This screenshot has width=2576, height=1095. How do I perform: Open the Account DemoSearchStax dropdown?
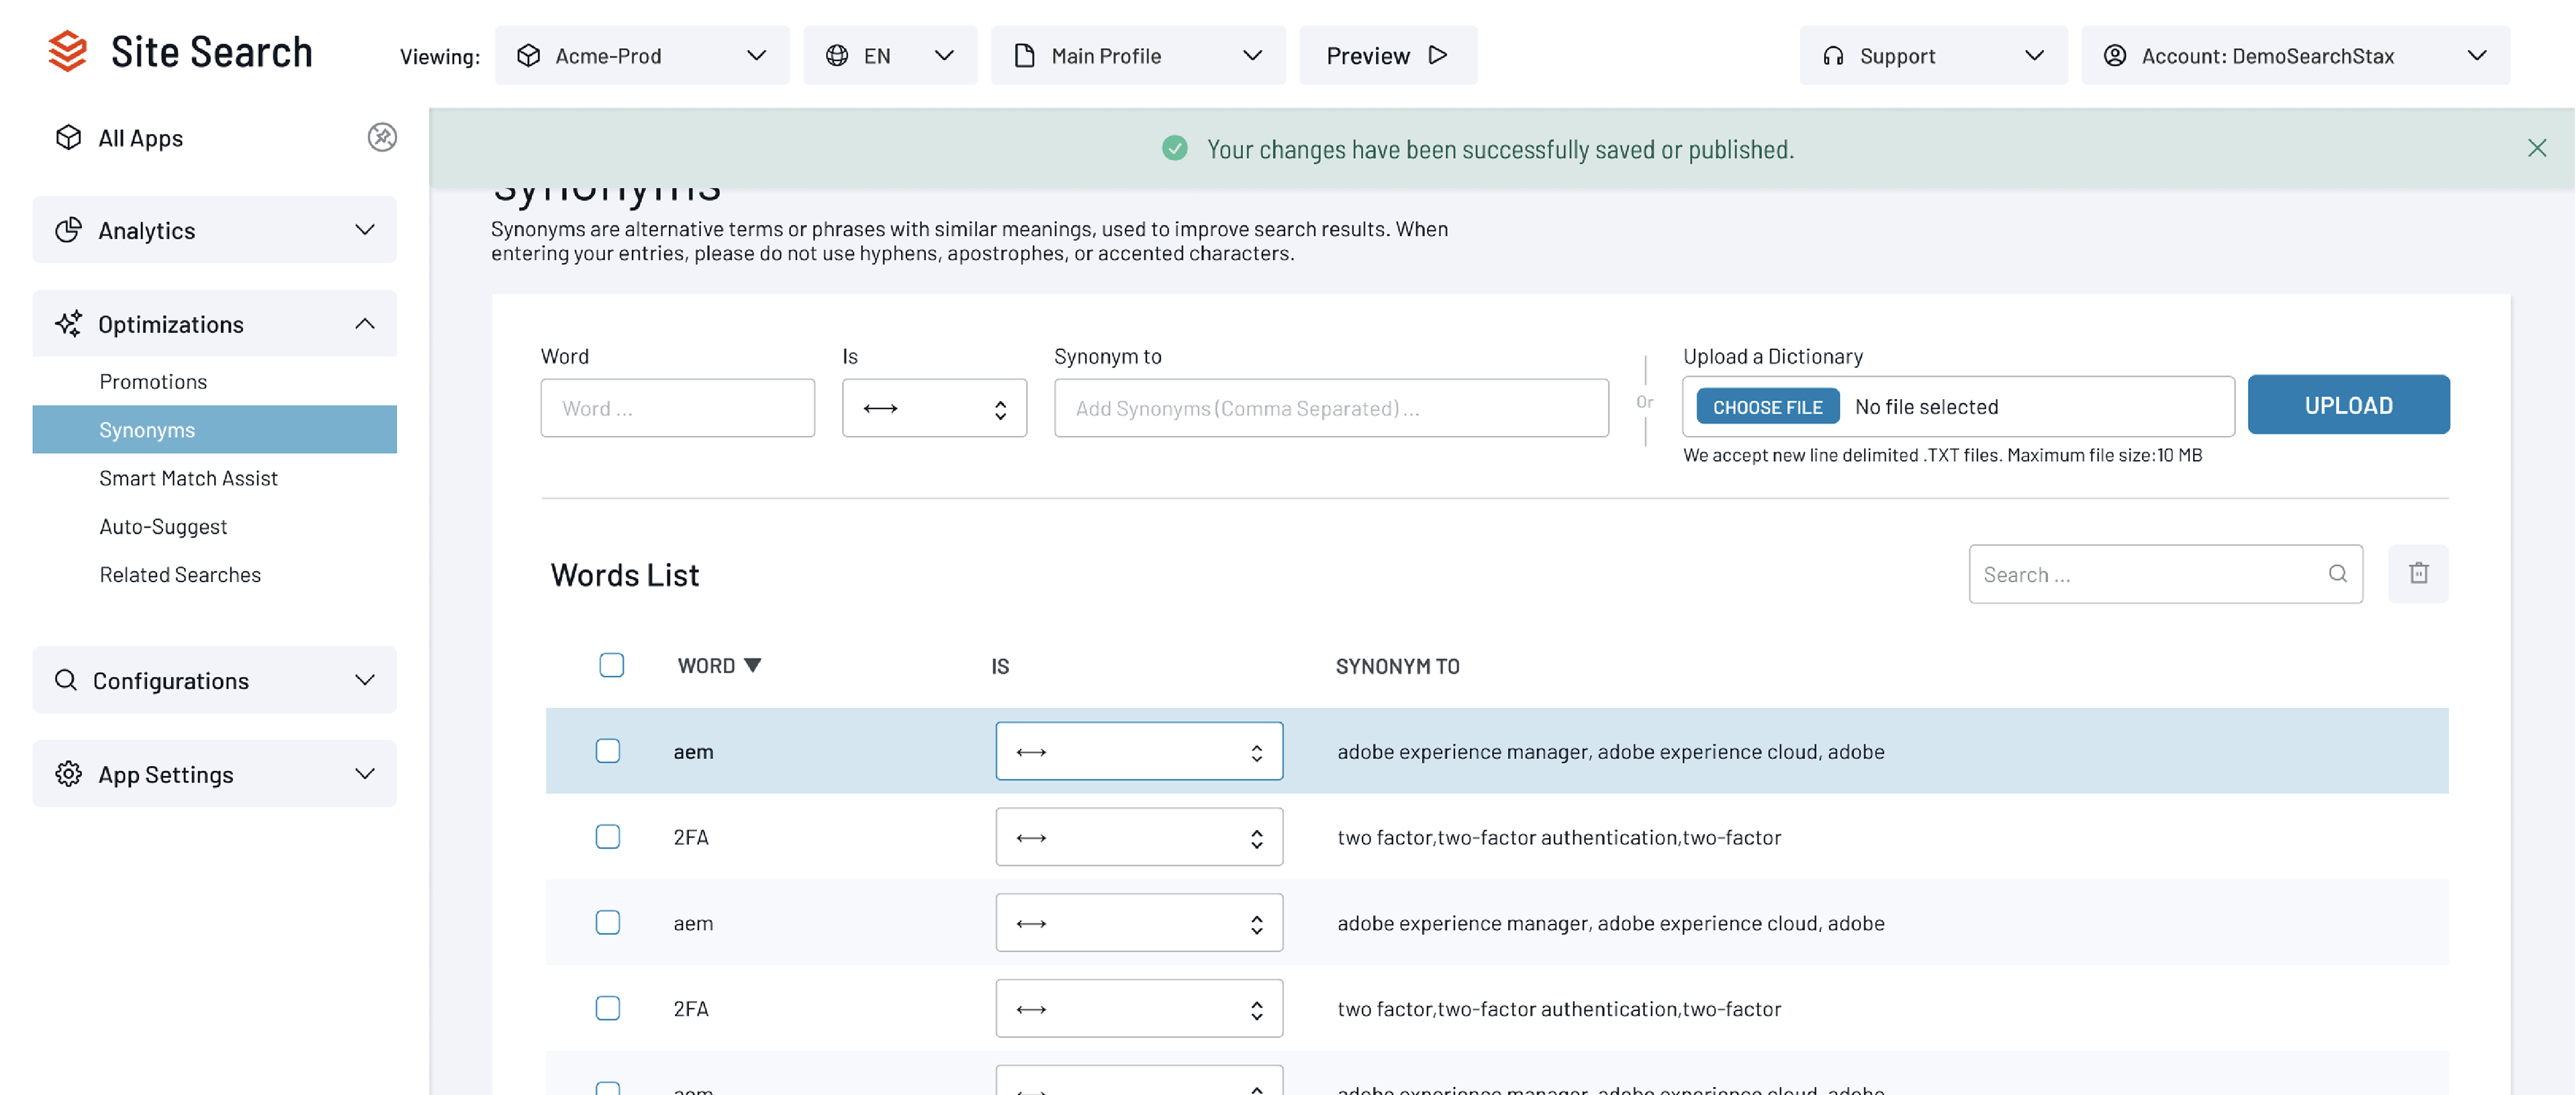click(x=2295, y=56)
